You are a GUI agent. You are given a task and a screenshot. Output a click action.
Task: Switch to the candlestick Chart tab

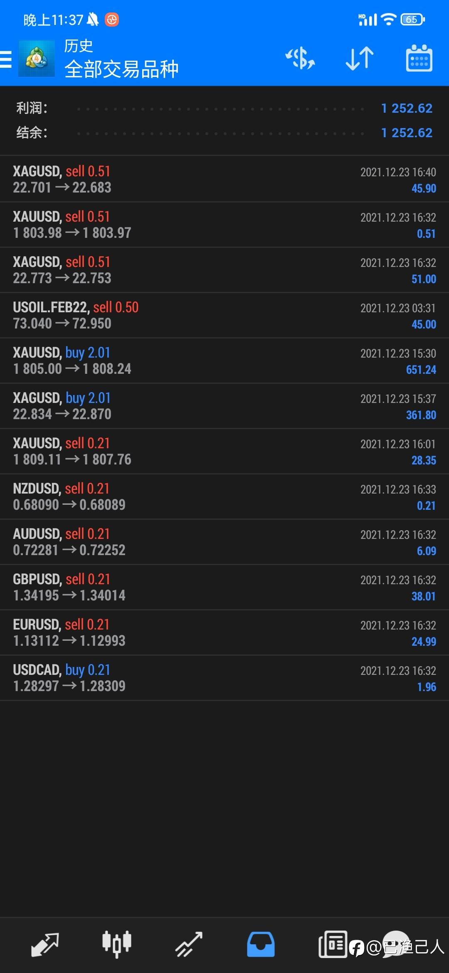pyautogui.click(x=117, y=944)
